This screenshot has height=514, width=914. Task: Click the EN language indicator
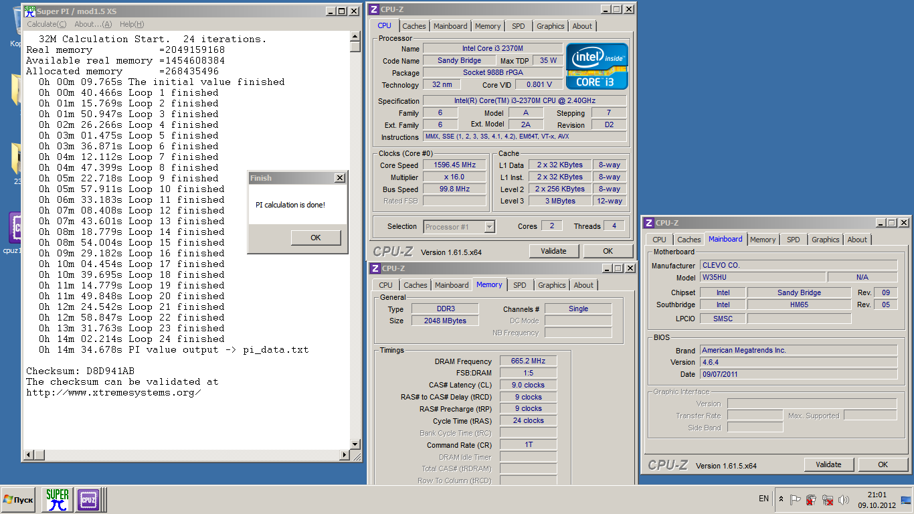764,499
